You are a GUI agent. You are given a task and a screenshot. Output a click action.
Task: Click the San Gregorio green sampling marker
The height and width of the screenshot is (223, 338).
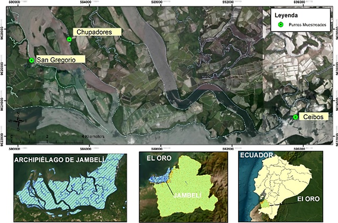coord(32,60)
